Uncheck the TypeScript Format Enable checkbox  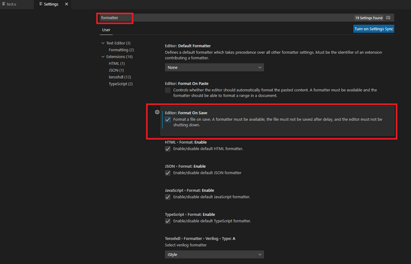[168, 221]
